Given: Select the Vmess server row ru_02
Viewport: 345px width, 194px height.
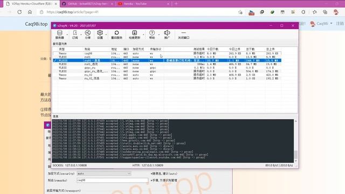Looking at the screenshot, I should (167, 75).
